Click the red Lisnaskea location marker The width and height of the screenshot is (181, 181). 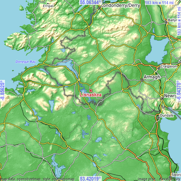pos(90,90)
